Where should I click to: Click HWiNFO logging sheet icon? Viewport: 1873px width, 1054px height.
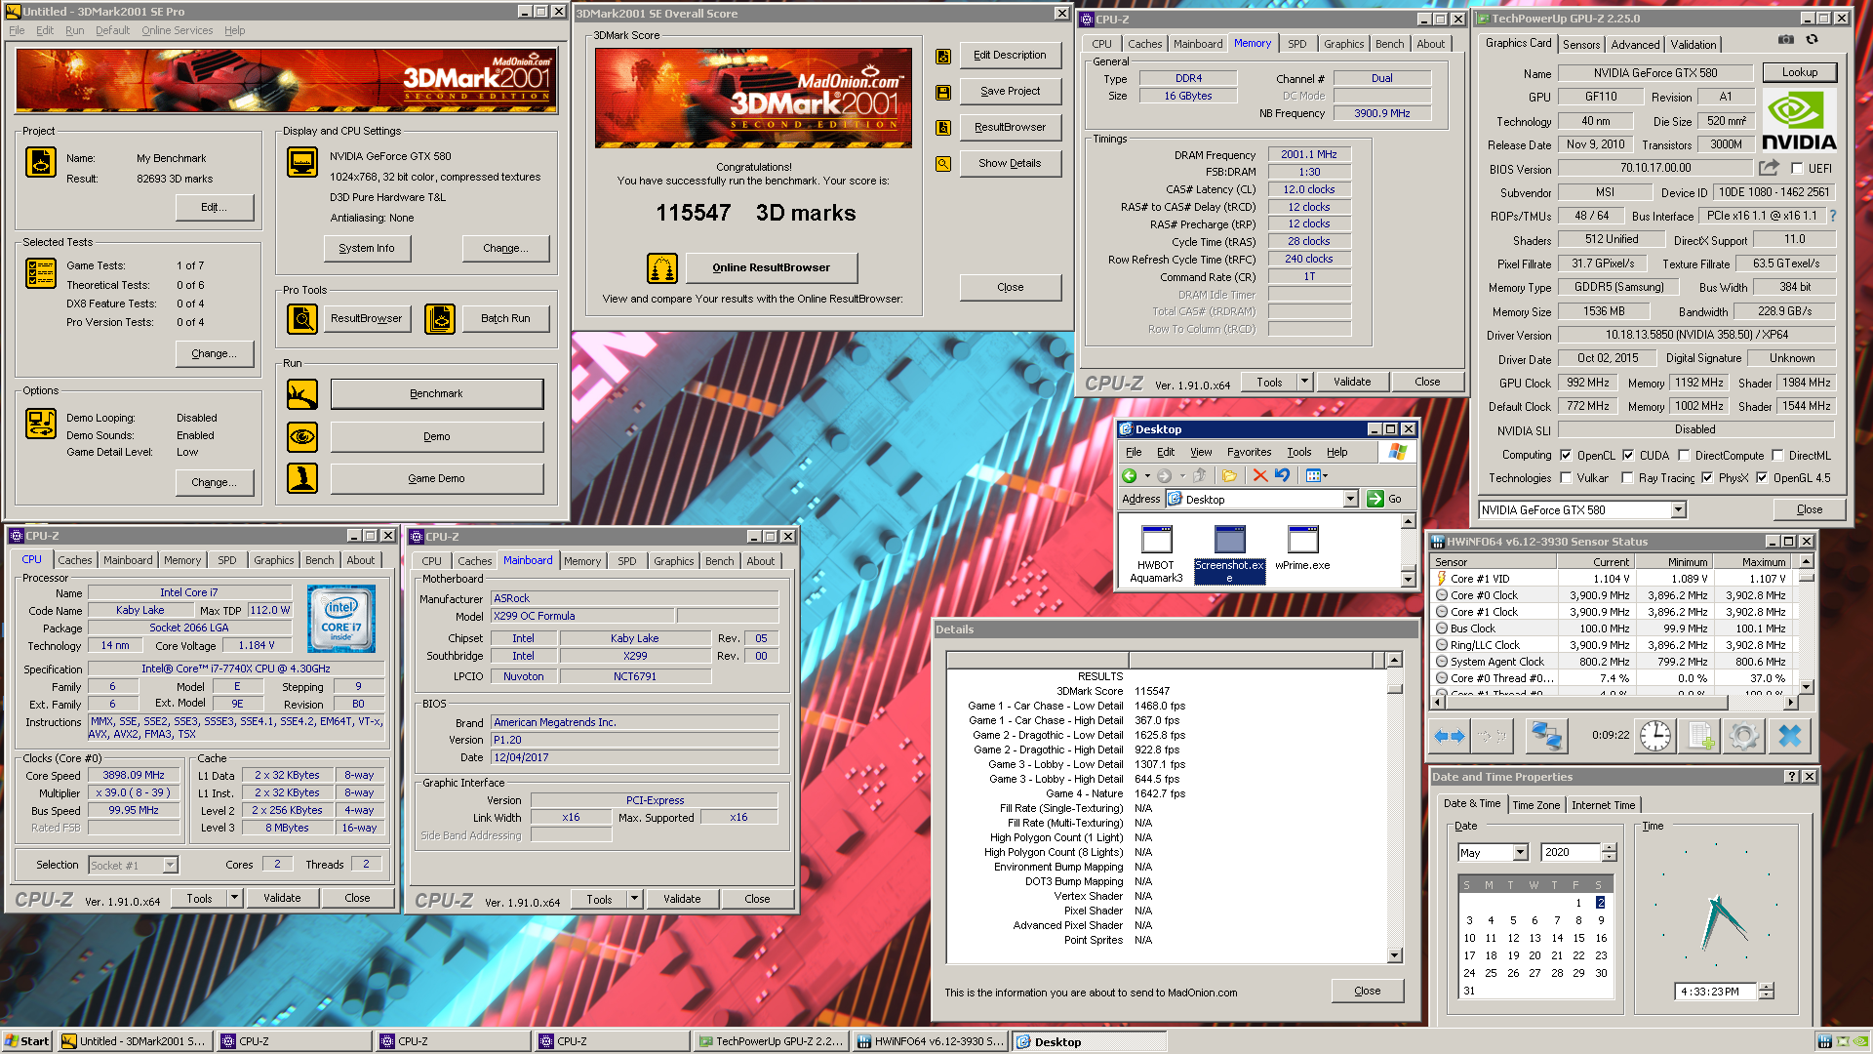point(1700,736)
